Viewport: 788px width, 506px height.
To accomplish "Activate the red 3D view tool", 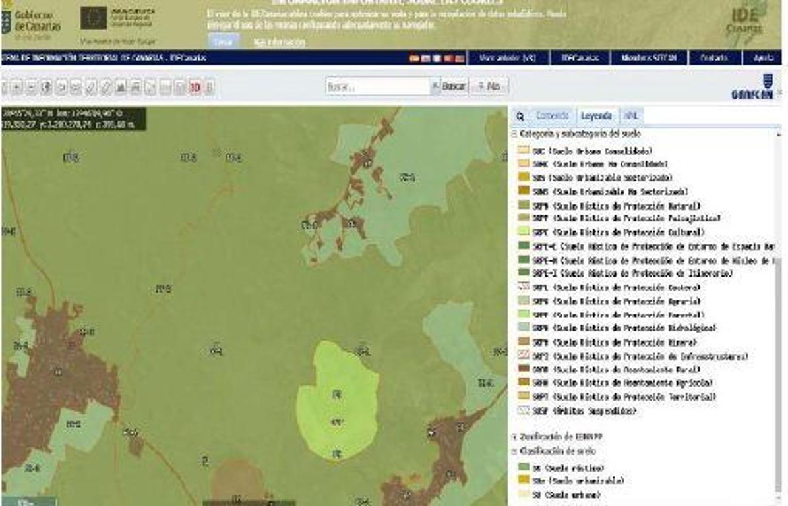I will pyautogui.click(x=195, y=87).
